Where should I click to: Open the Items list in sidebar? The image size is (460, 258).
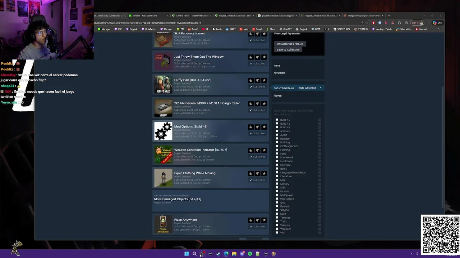point(277,66)
